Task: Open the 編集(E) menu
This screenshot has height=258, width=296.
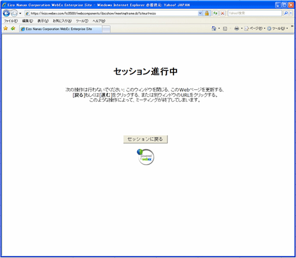Action: coord(27,21)
